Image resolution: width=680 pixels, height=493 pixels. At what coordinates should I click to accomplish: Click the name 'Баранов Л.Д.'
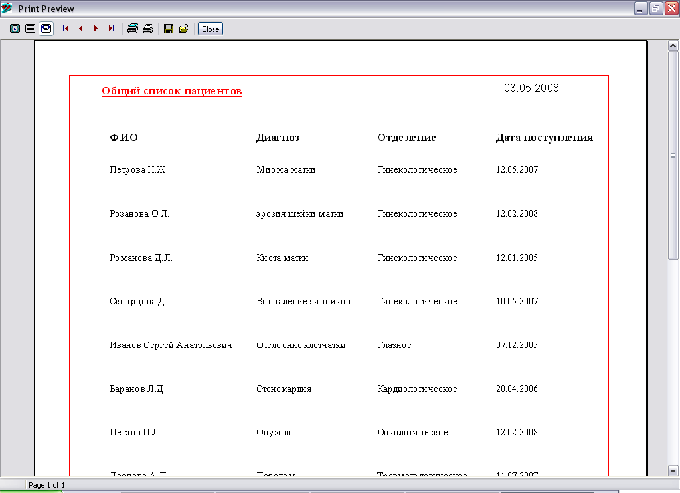(137, 389)
